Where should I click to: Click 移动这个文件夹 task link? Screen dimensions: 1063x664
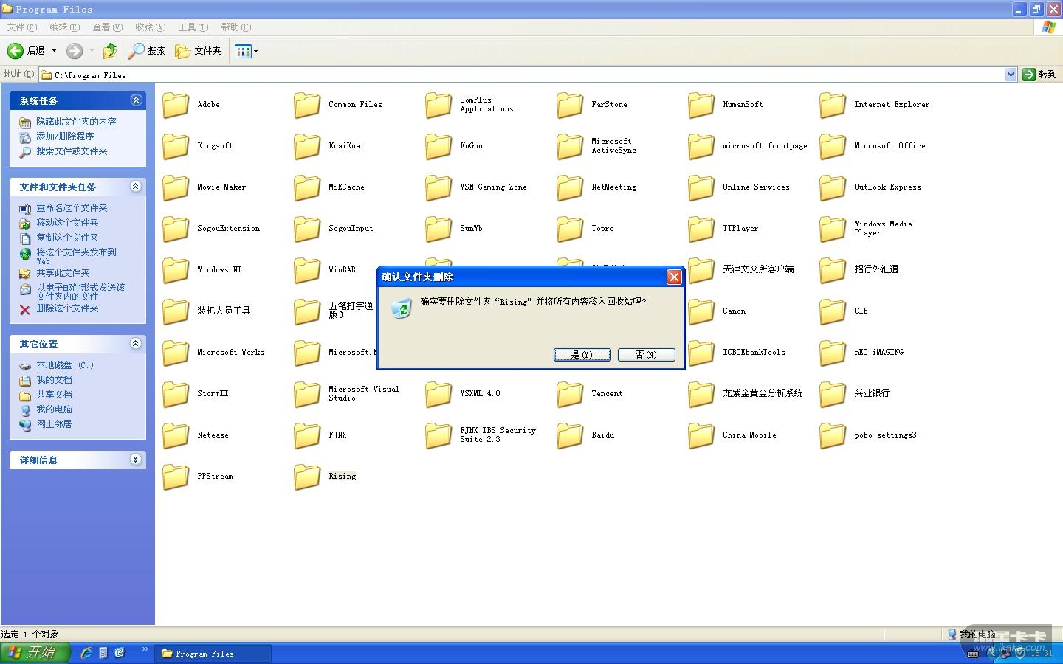(x=67, y=223)
